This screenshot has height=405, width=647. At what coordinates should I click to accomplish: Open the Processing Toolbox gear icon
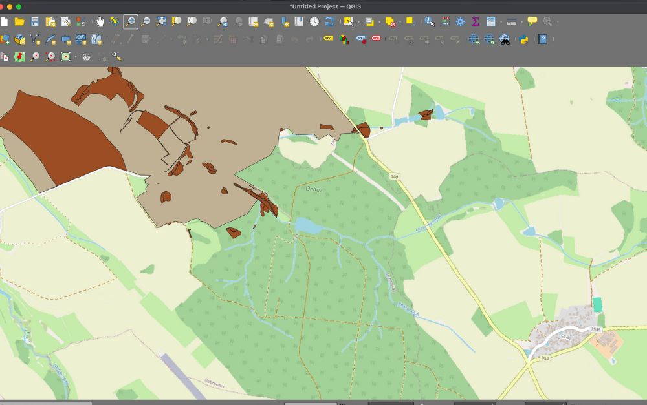click(x=460, y=22)
